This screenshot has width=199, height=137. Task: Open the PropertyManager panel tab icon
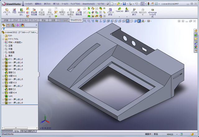tap(8, 25)
